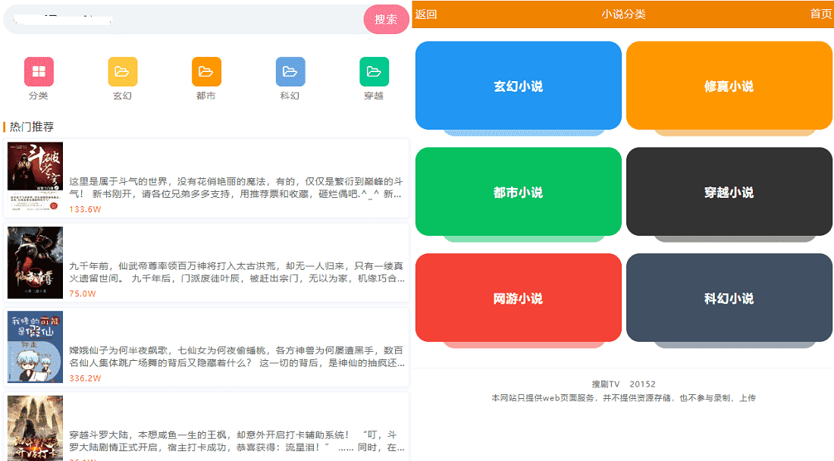Select the black 穿越小说 category card
This screenshot has height=461, width=834.
tap(729, 192)
